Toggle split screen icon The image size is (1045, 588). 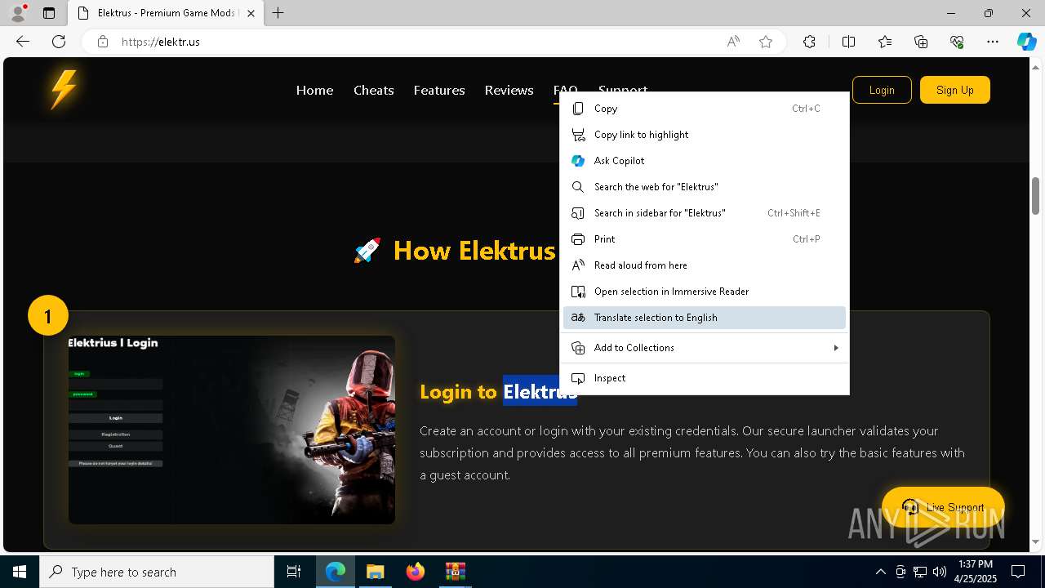tap(848, 42)
